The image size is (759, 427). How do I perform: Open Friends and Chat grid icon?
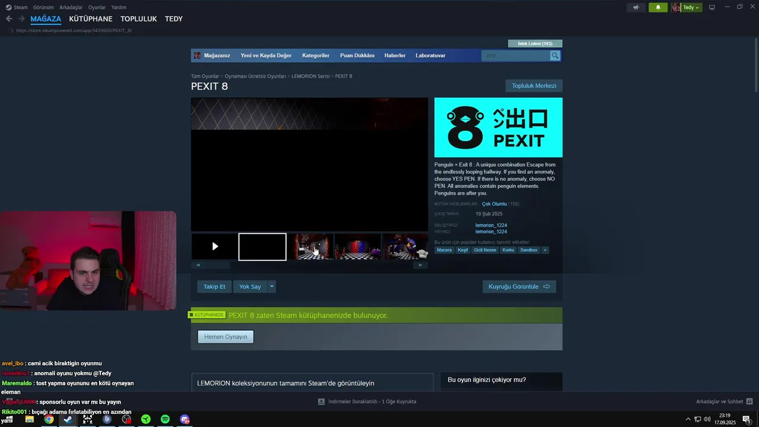[750, 401]
